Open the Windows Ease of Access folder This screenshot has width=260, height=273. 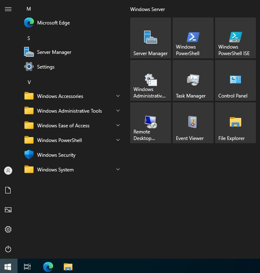(x=71, y=126)
